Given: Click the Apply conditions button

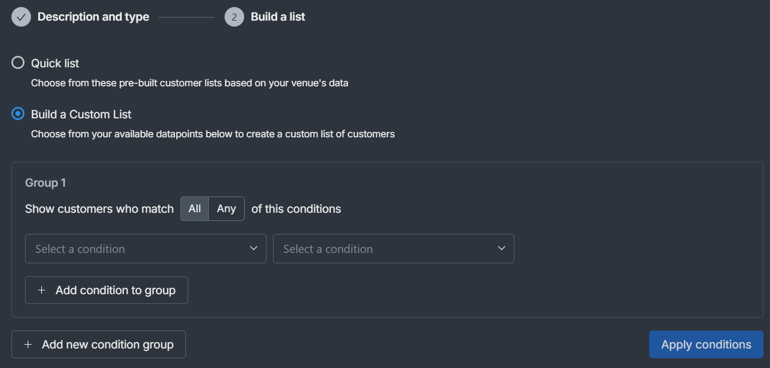Looking at the screenshot, I should (x=706, y=345).
